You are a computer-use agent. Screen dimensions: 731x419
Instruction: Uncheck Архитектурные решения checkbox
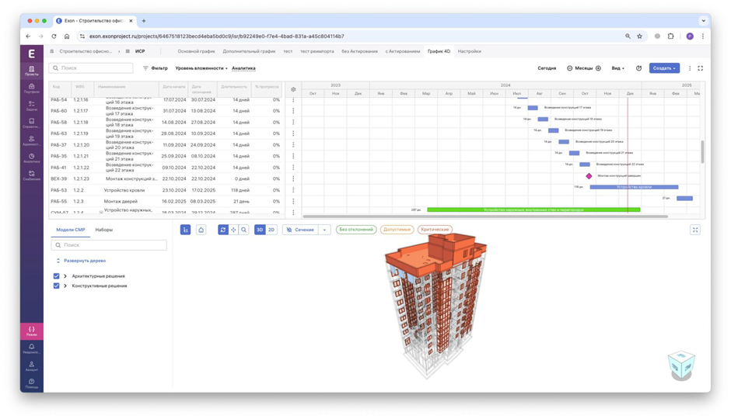[57, 275]
